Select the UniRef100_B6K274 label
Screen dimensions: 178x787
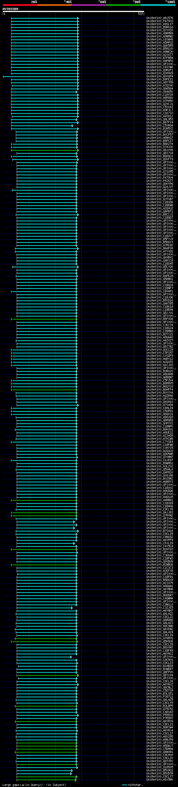(160, 144)
